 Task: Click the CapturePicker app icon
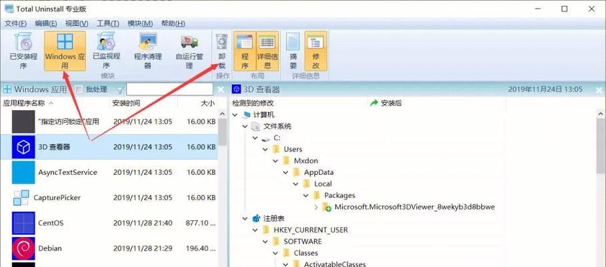coord(21,198)
